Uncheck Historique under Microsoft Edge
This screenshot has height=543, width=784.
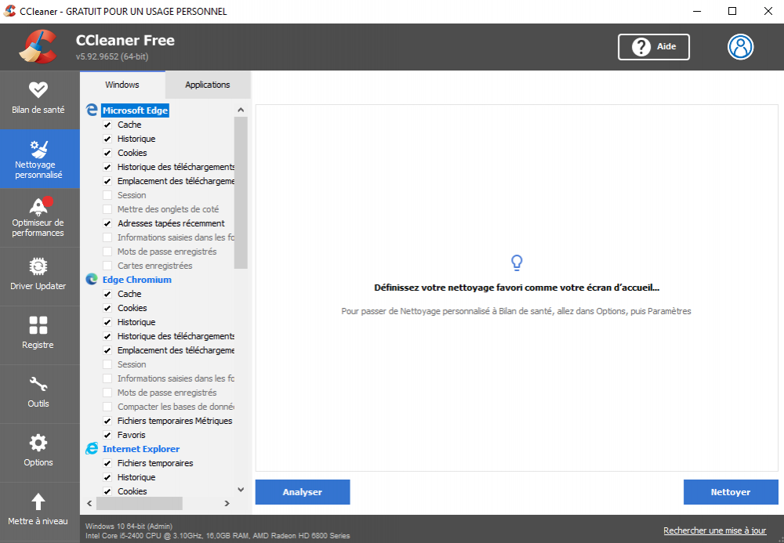point(107,139)
